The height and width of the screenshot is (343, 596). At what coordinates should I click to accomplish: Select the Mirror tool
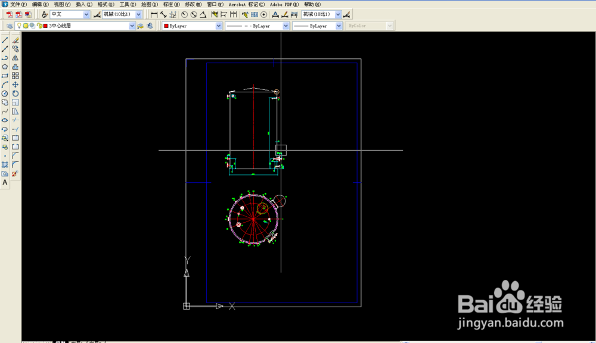[x=15, y=58]
